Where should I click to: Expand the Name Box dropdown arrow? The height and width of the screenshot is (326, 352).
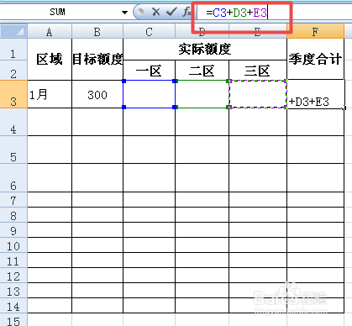[x=124, y=13]
